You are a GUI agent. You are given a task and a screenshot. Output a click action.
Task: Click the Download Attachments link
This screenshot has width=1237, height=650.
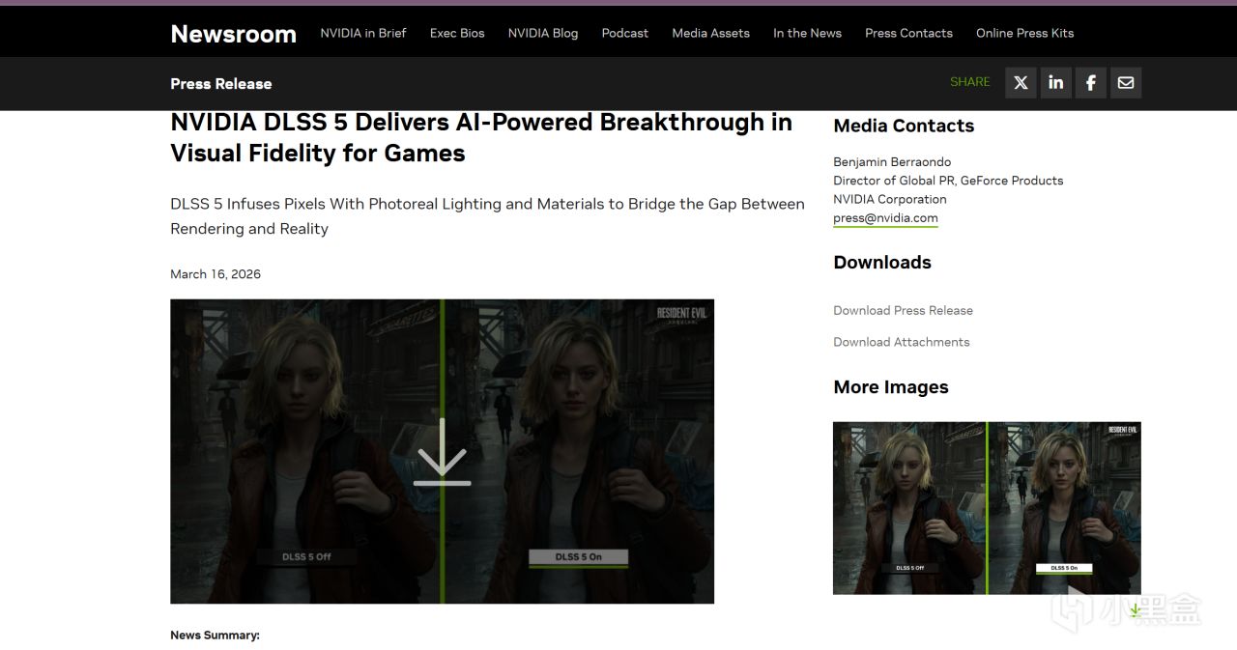[901, 342]
